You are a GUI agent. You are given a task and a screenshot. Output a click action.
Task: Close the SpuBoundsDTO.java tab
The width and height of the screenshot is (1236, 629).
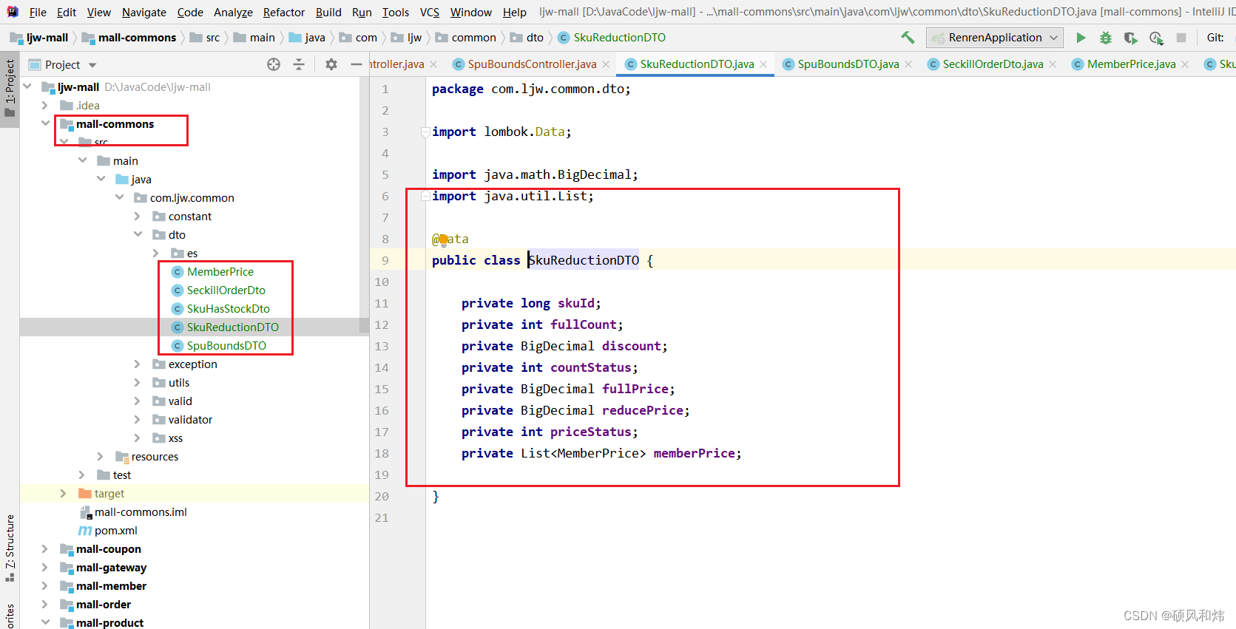pos(908,64)
